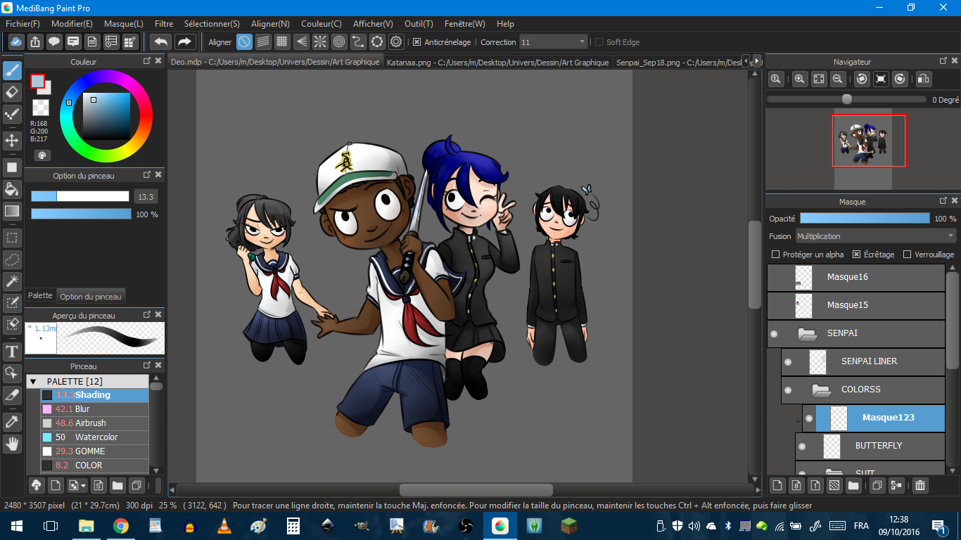Undock the Navigateur panel
This screenshot has height=540, width=961.
coord(943,61)
